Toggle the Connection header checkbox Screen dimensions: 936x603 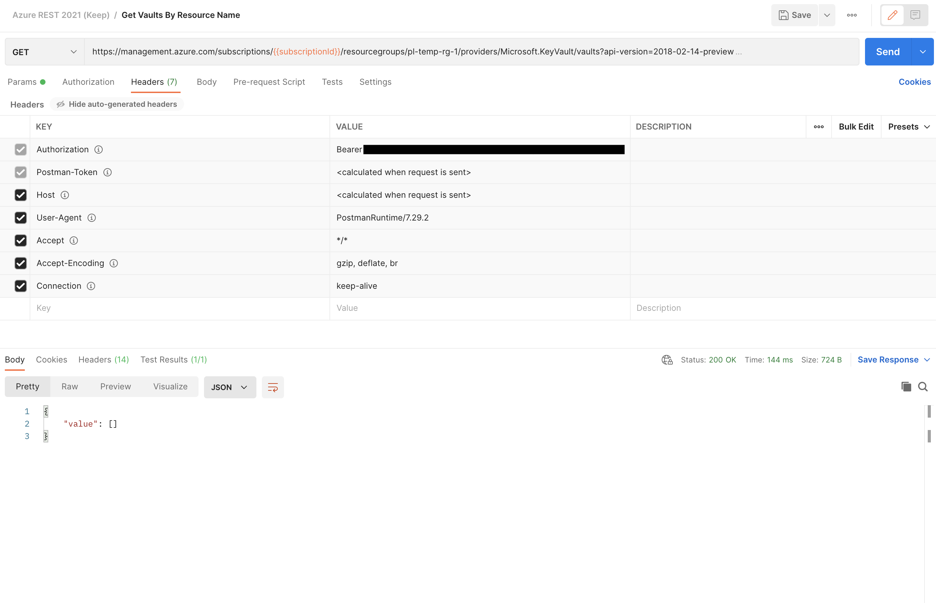pyautogui.click(x=20, y=286)
